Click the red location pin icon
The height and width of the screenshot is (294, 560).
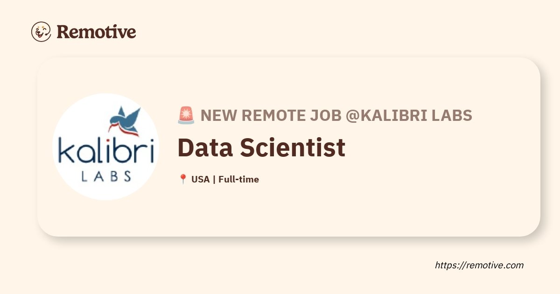click(x=183, y=179)
